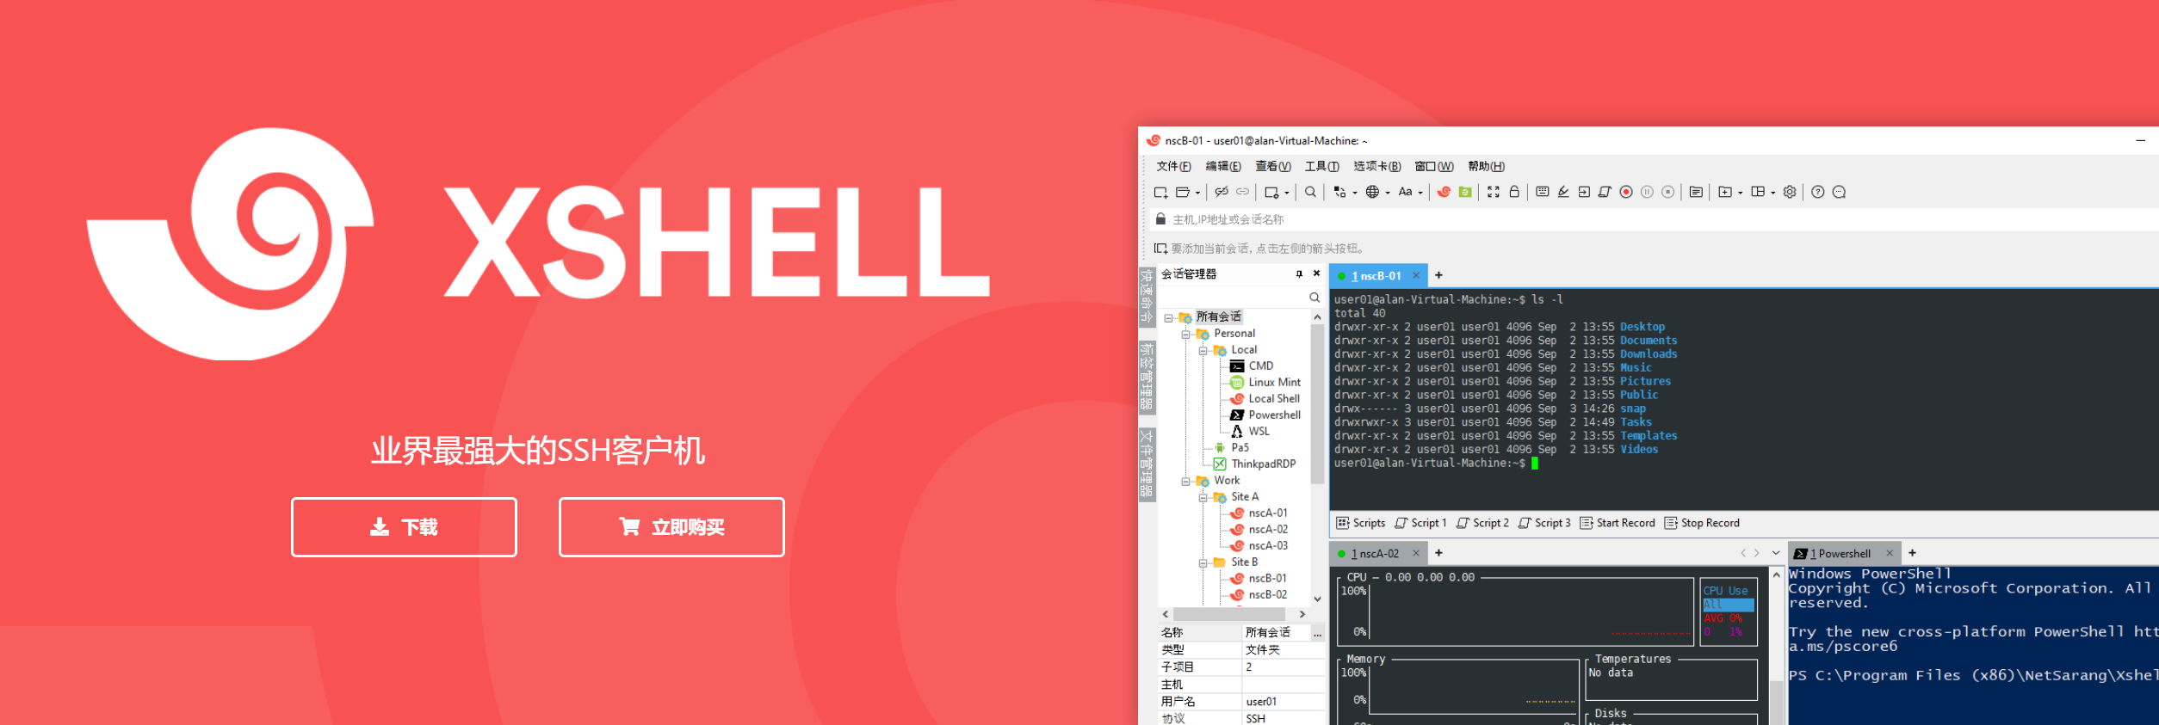Click the 立即购买 buy now button
Screen dimensions: 2159x725
pos(671,527)
